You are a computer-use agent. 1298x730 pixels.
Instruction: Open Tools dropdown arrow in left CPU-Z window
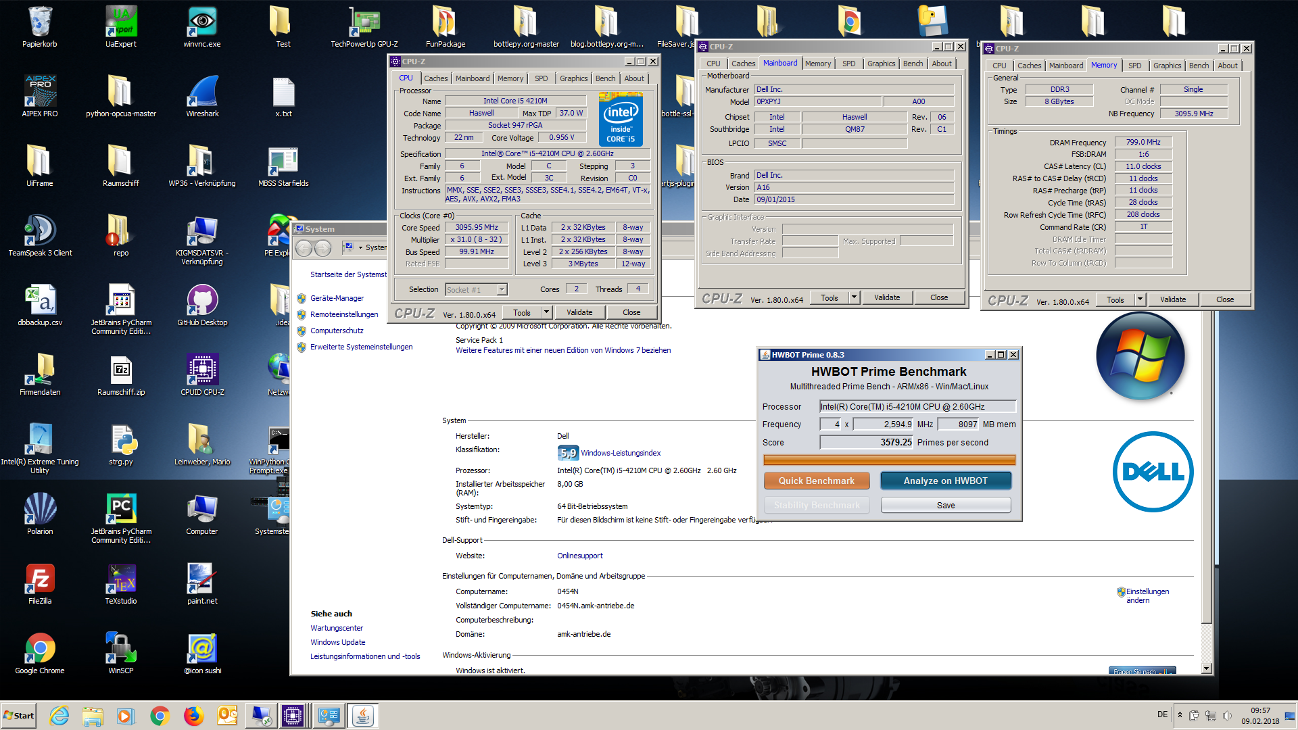547,312
